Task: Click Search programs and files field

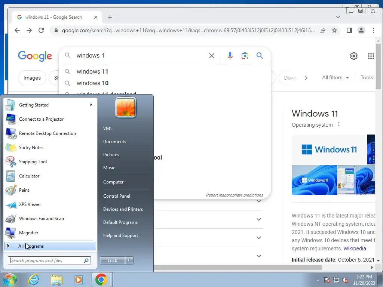Action: 49,260
